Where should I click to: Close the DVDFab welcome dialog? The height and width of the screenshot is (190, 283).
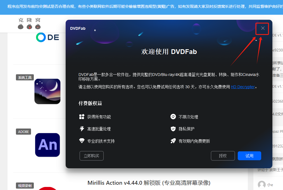pyautogui.click(x=263, y=28)
